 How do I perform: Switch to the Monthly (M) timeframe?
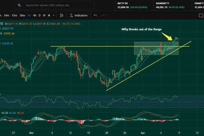(49, 15)
